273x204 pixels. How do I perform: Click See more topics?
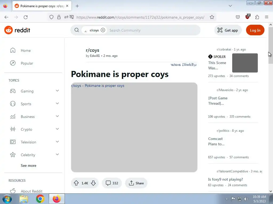29,165
